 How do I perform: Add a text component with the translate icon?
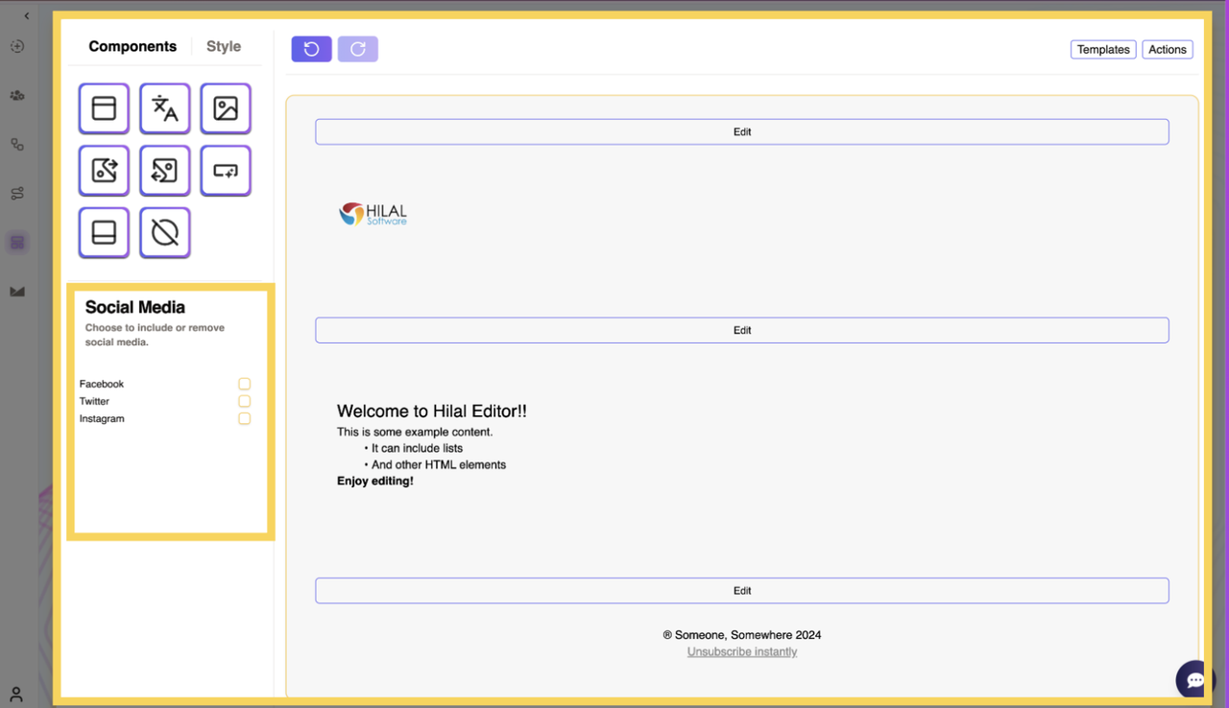(x=165, y=108)
